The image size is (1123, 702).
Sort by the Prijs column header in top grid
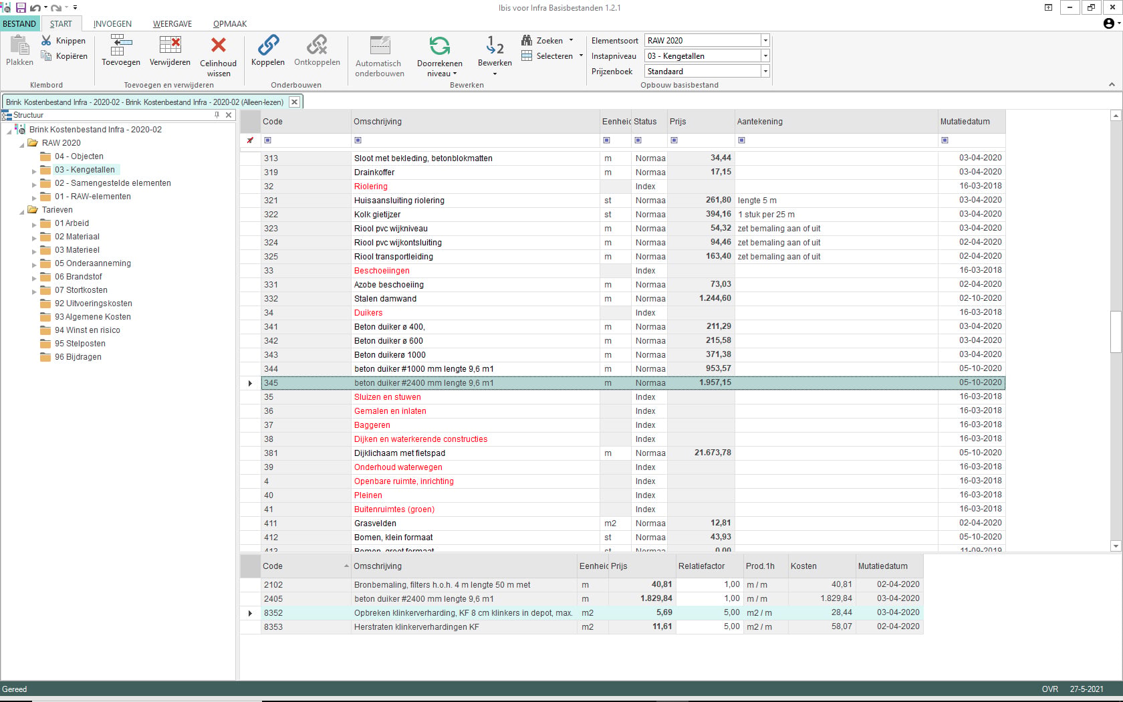point(701,122)
